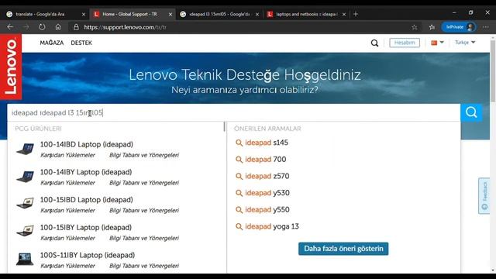The height and width of the screenshot is (279, 496).
Task: Close the ideapad l3 Google tab
Action: tap(257, 14)
